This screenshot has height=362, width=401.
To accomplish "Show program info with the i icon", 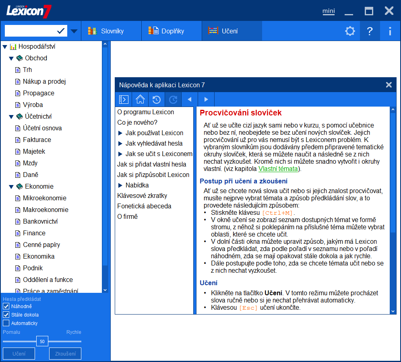I will pyautogui.click(x=390, y=31).
